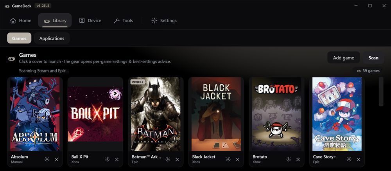Launch Absolum by clicking its cover
This screenshot has width=391, height=171.
point(35,114)
